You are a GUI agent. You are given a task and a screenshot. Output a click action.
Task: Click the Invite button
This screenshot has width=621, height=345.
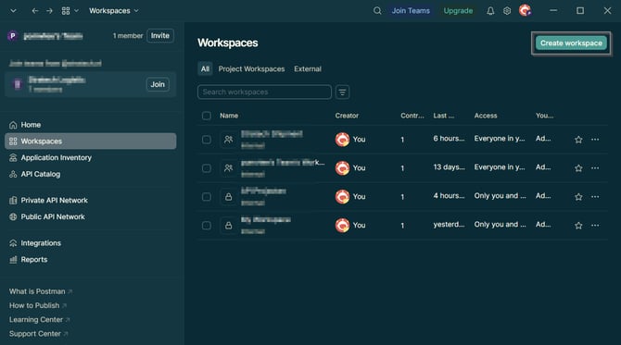coord(160,35)
